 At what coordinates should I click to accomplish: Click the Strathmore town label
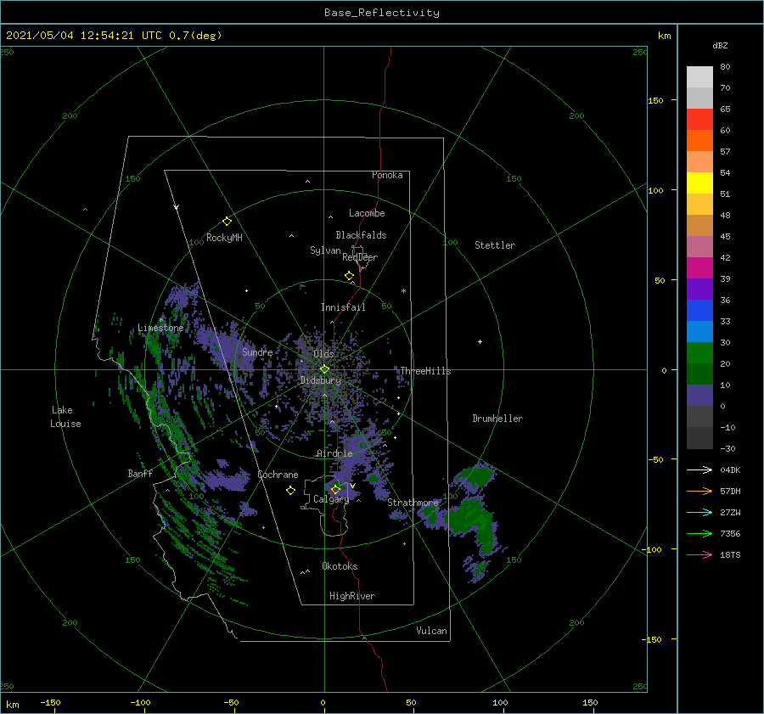(413, 503)
